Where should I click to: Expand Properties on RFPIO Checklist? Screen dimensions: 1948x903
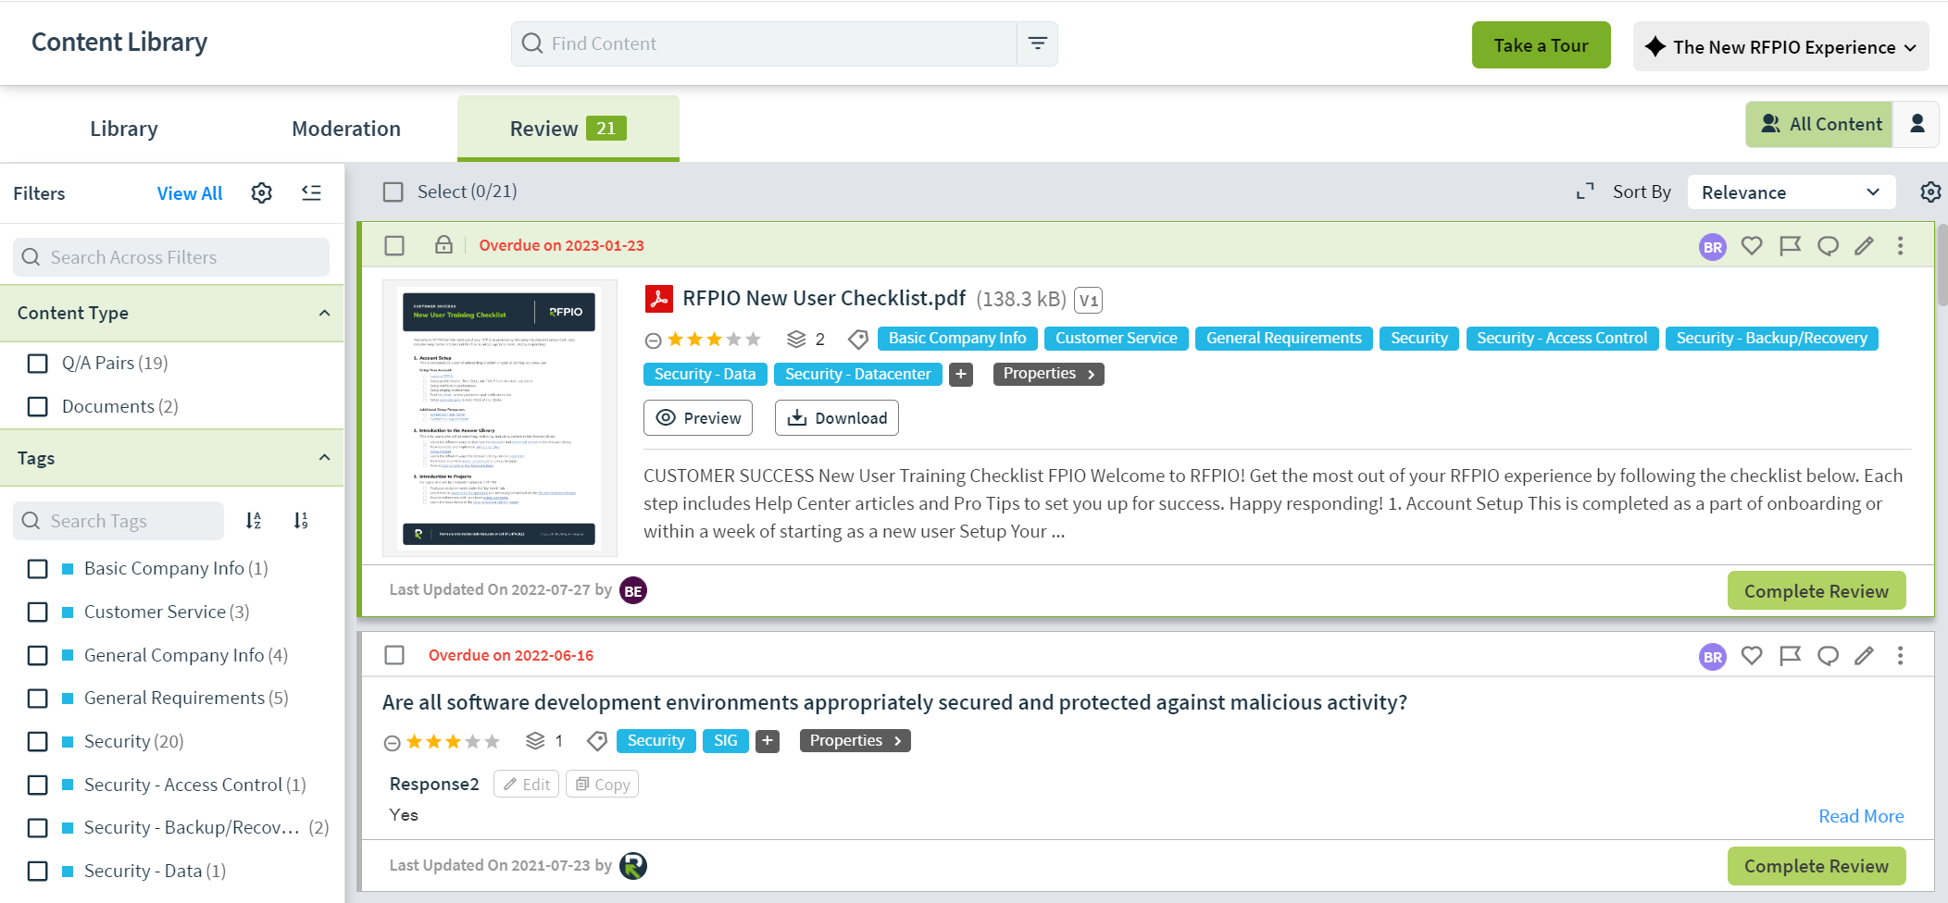point(1048,374)
